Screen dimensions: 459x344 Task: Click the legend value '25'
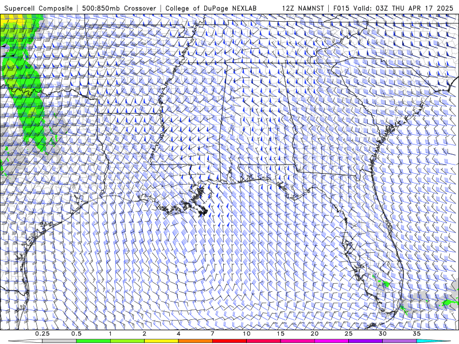click(349, 334)
